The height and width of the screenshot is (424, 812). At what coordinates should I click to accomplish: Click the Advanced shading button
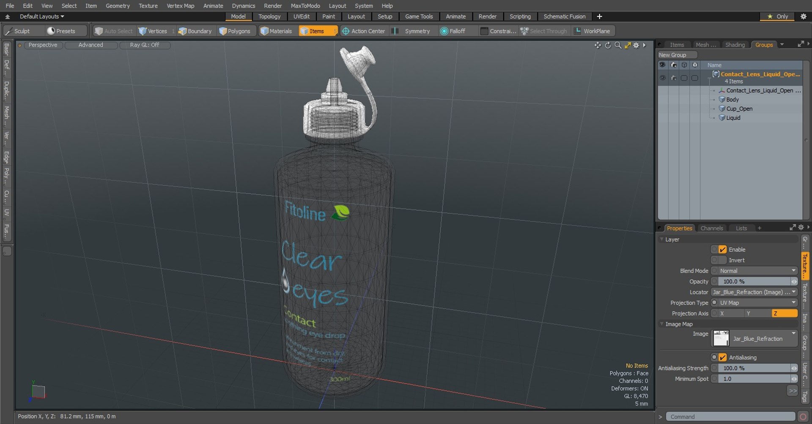tap(91, 45)
